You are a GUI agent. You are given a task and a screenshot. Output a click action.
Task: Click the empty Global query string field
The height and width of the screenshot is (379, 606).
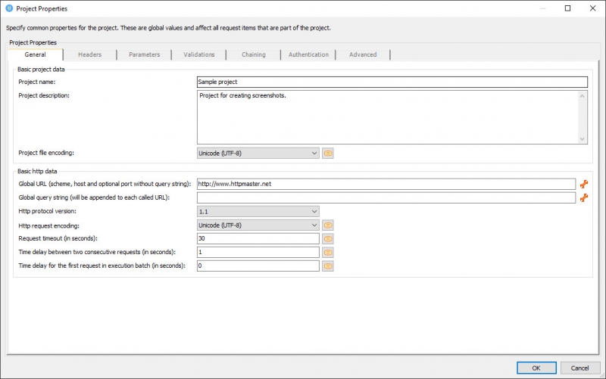pos(386,197)
